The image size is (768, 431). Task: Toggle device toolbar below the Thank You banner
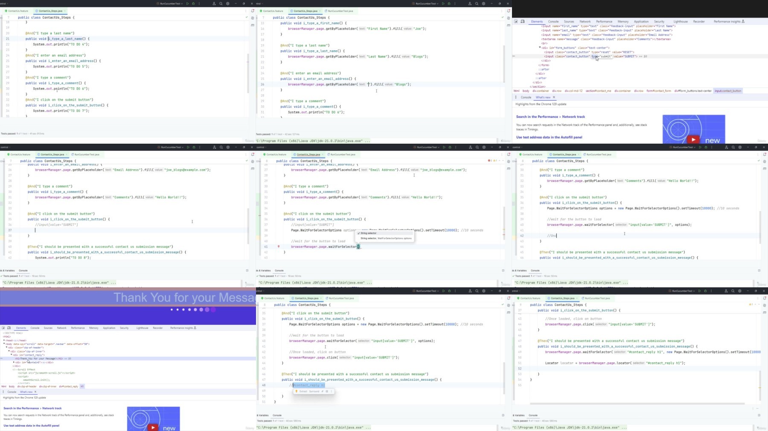(9, 328)
